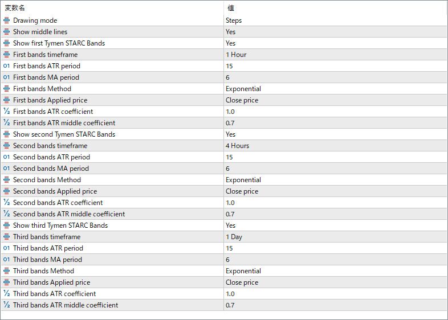Click the fraction icon beside Second bands ATR middle coefficient
Image resolution: width=448 pixels, height=320 pixels.
click(7, 214)
